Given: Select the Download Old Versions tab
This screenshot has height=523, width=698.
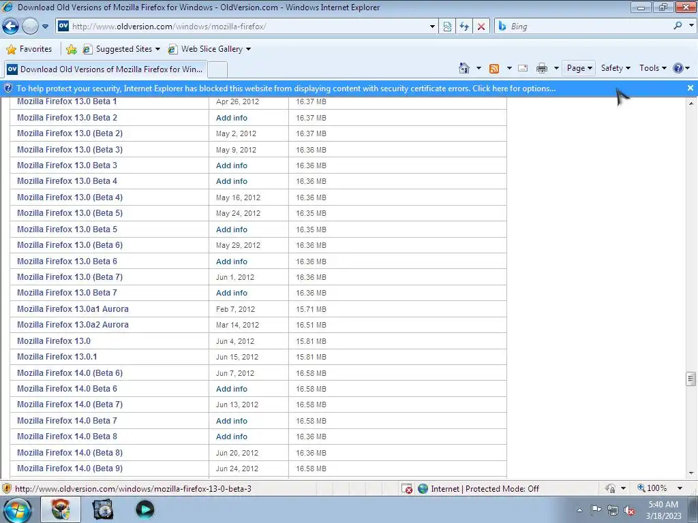Looking at the screenshot, I should (106, 69).
